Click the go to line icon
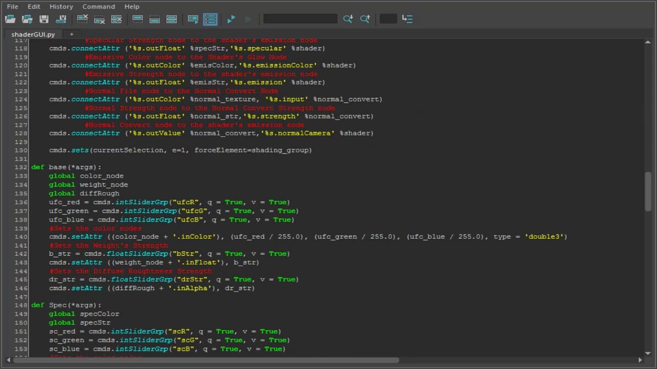The width and height of the screenshot is (657, 369). tap(408, 19)
